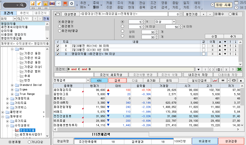Click the question mark help button
Screen dimensions: 246x145
tap(233, 69)
